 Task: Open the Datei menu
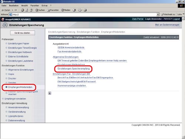coord(4,6)
